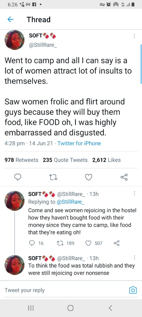View the 235 Quote Tweets list

tap(65, 160)
